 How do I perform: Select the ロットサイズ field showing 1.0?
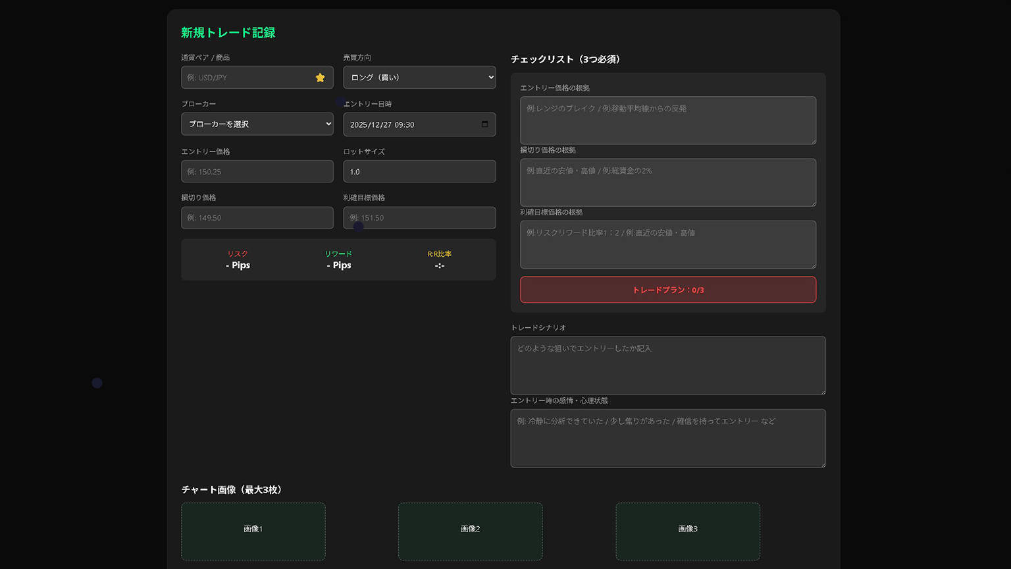(x=419, y=171)
